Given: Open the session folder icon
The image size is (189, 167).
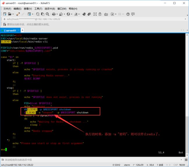Looking at the screenshot, I should [10, 14].
